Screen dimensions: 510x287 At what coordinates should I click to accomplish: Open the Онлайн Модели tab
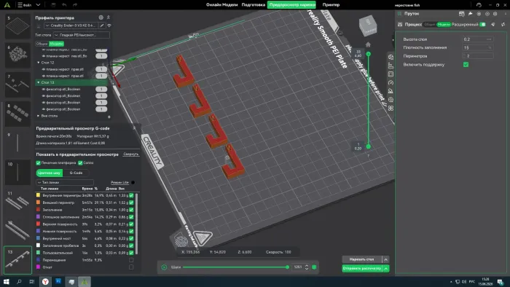click(221, 5)
